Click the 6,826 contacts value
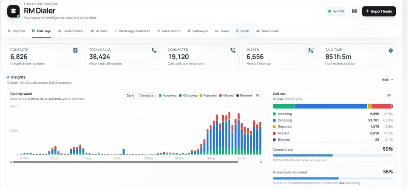 click(x=19, y=56)
